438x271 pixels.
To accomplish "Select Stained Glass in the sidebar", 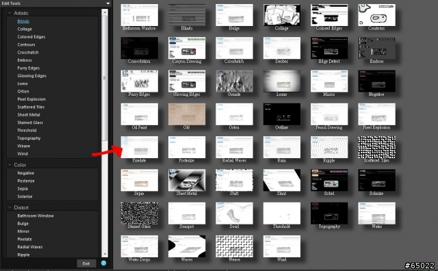I will click(x=30, y=122).
